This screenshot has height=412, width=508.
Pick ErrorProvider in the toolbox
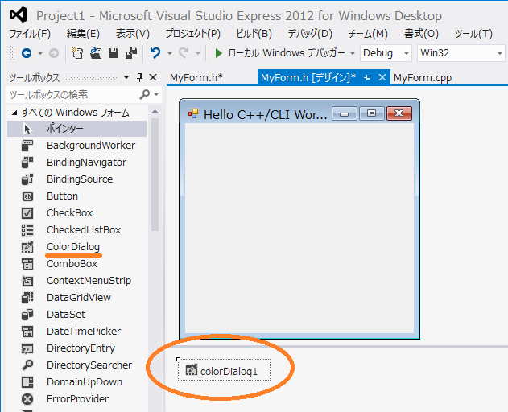[x=77, y=398]
